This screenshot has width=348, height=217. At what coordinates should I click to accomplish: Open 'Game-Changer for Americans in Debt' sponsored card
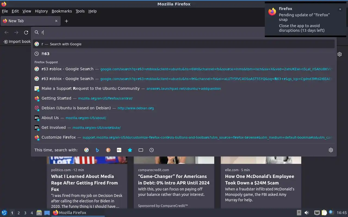point(174,180)
